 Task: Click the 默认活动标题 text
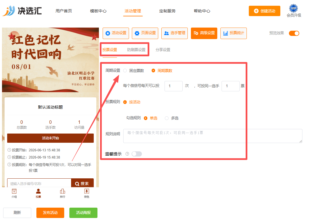50,107
